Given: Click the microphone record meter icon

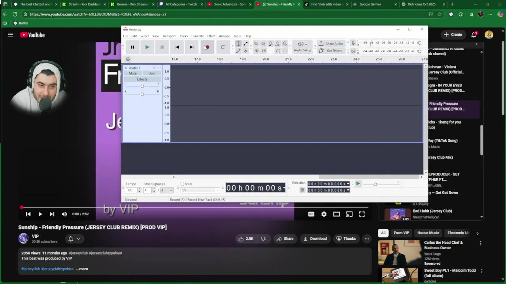Looking at the screenshot, I should click(353, 43).
